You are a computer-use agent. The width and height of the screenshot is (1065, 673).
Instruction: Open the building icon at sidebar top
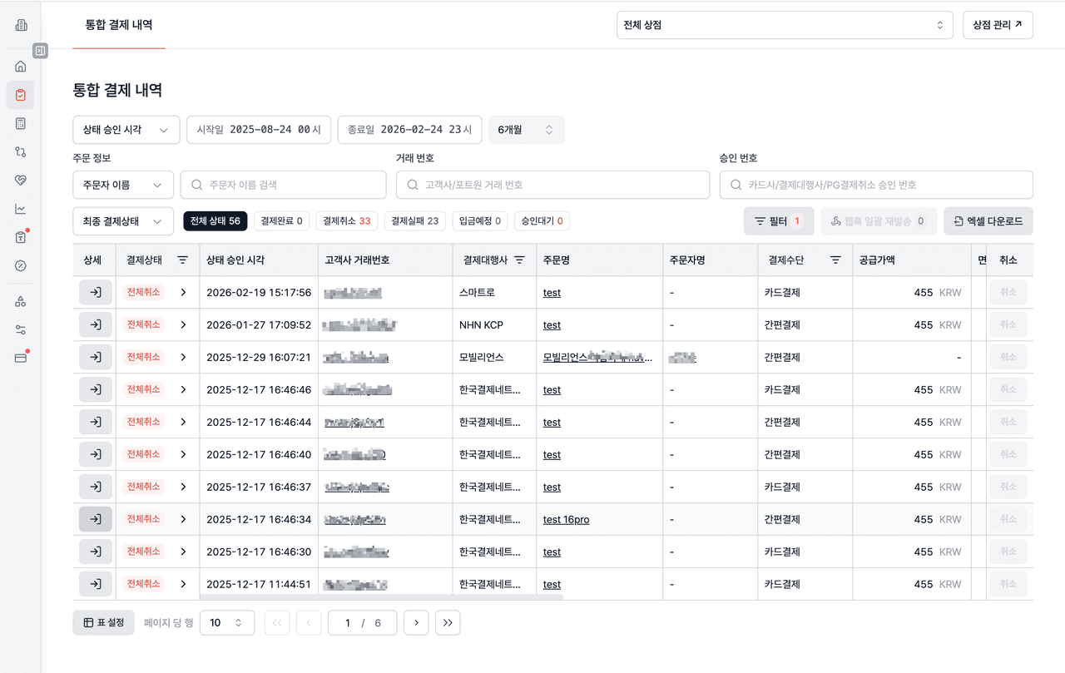[21, 25]
